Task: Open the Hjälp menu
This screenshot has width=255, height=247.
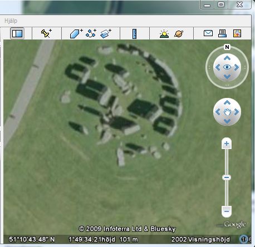Action: [x=11, y=21]
